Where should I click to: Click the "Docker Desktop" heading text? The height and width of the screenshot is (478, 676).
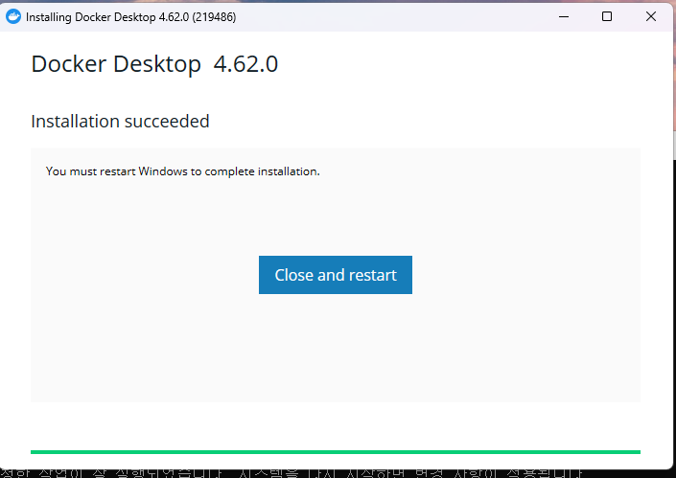tap(116, 64)
